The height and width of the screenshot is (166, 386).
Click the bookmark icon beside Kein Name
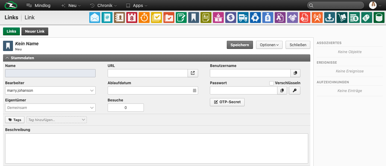pos(8,46)
